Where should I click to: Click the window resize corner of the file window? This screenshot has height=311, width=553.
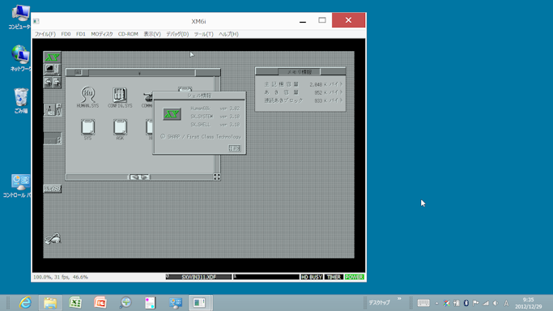[x=217, y=177]
